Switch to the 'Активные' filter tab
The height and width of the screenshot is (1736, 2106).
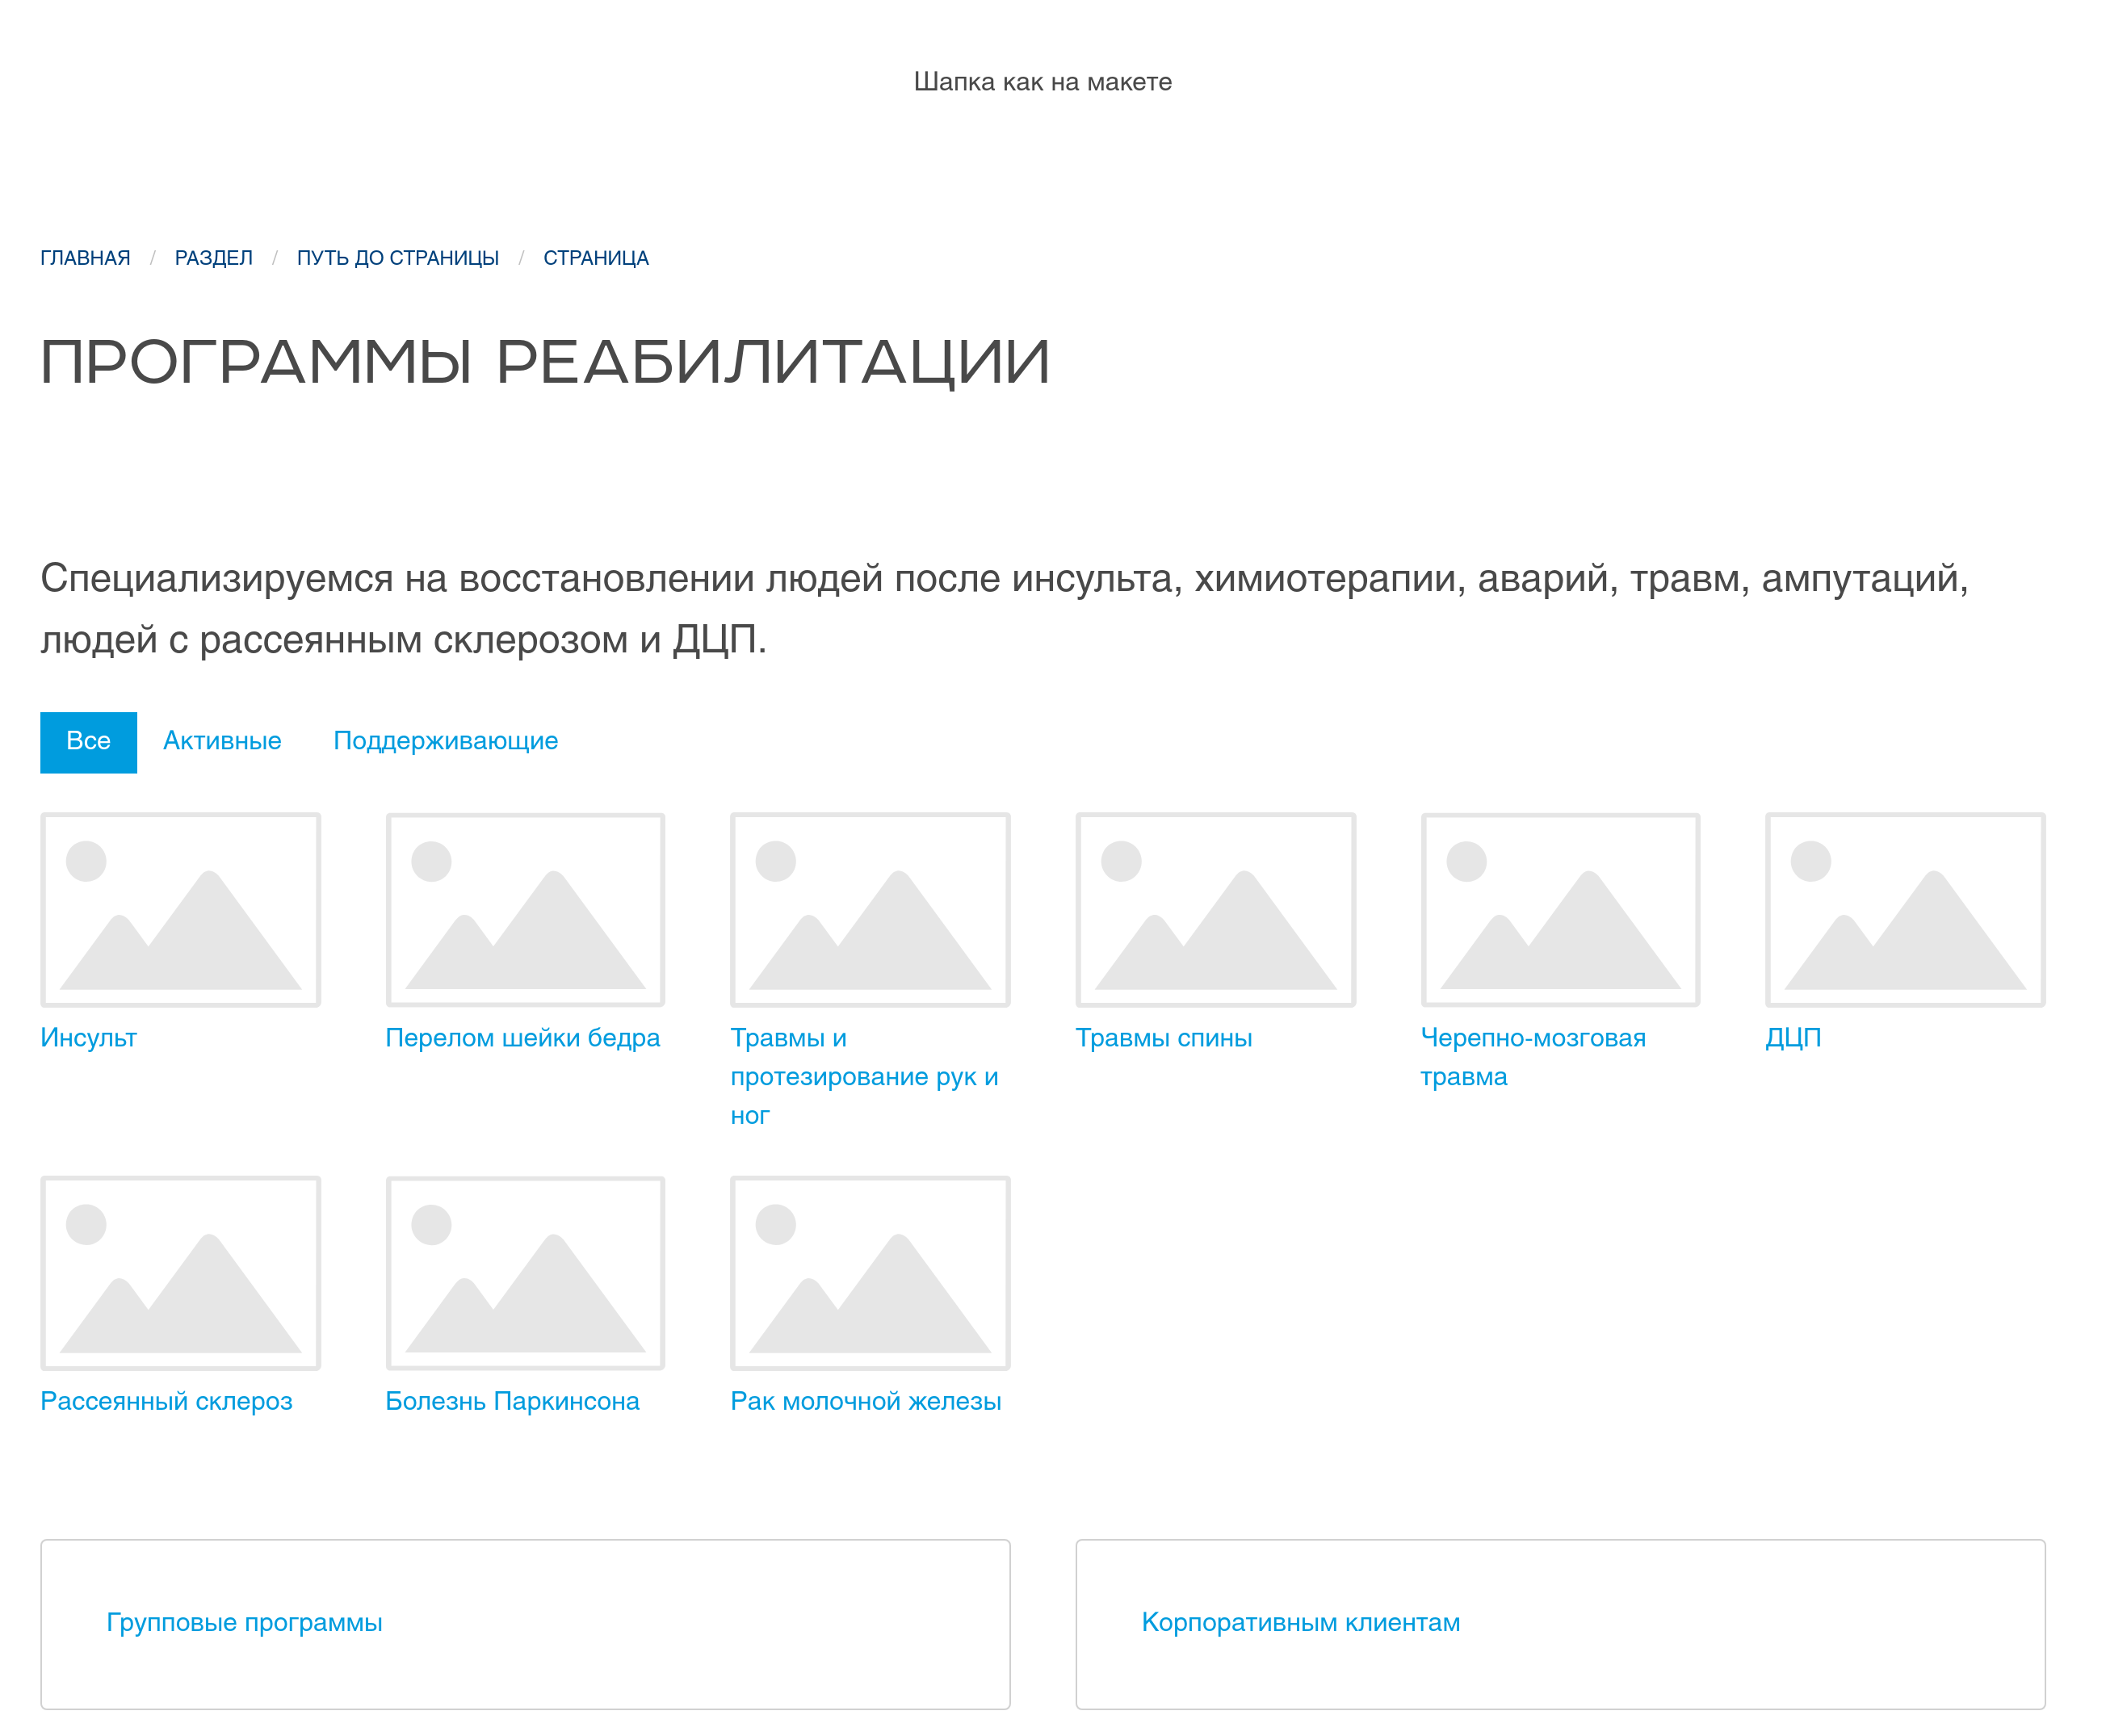222,741
